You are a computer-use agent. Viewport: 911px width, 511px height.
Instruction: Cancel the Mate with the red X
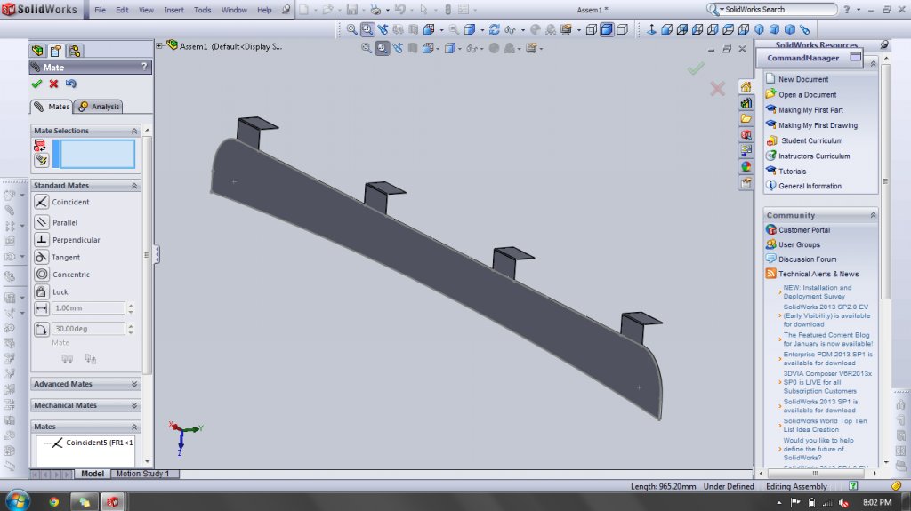pyautogui.click(x=53, y=84)
